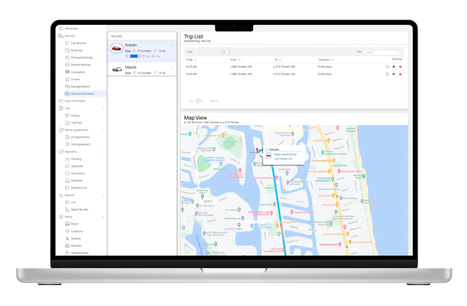Click the blue up arrow on second trip row
Image resolution: width=467 pixels, height=306 pixels.
(394, 74)
